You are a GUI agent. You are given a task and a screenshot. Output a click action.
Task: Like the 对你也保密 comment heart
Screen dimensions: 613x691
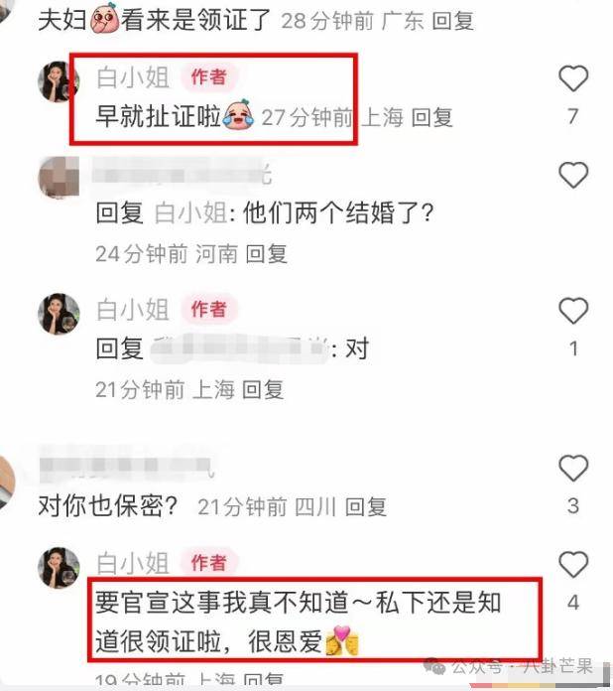573,468
